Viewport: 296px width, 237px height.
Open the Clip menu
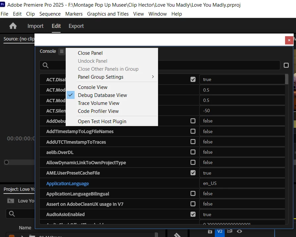tap(30, 14)
